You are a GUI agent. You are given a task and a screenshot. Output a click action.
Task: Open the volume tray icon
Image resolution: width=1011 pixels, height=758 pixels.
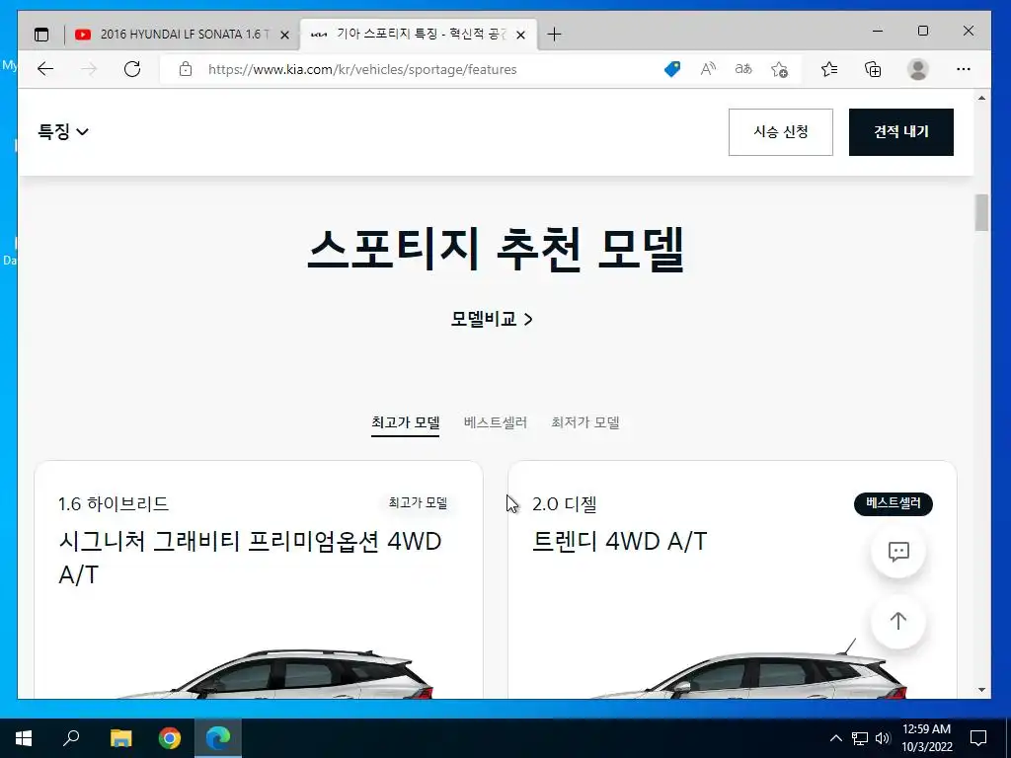pos(883,738)
